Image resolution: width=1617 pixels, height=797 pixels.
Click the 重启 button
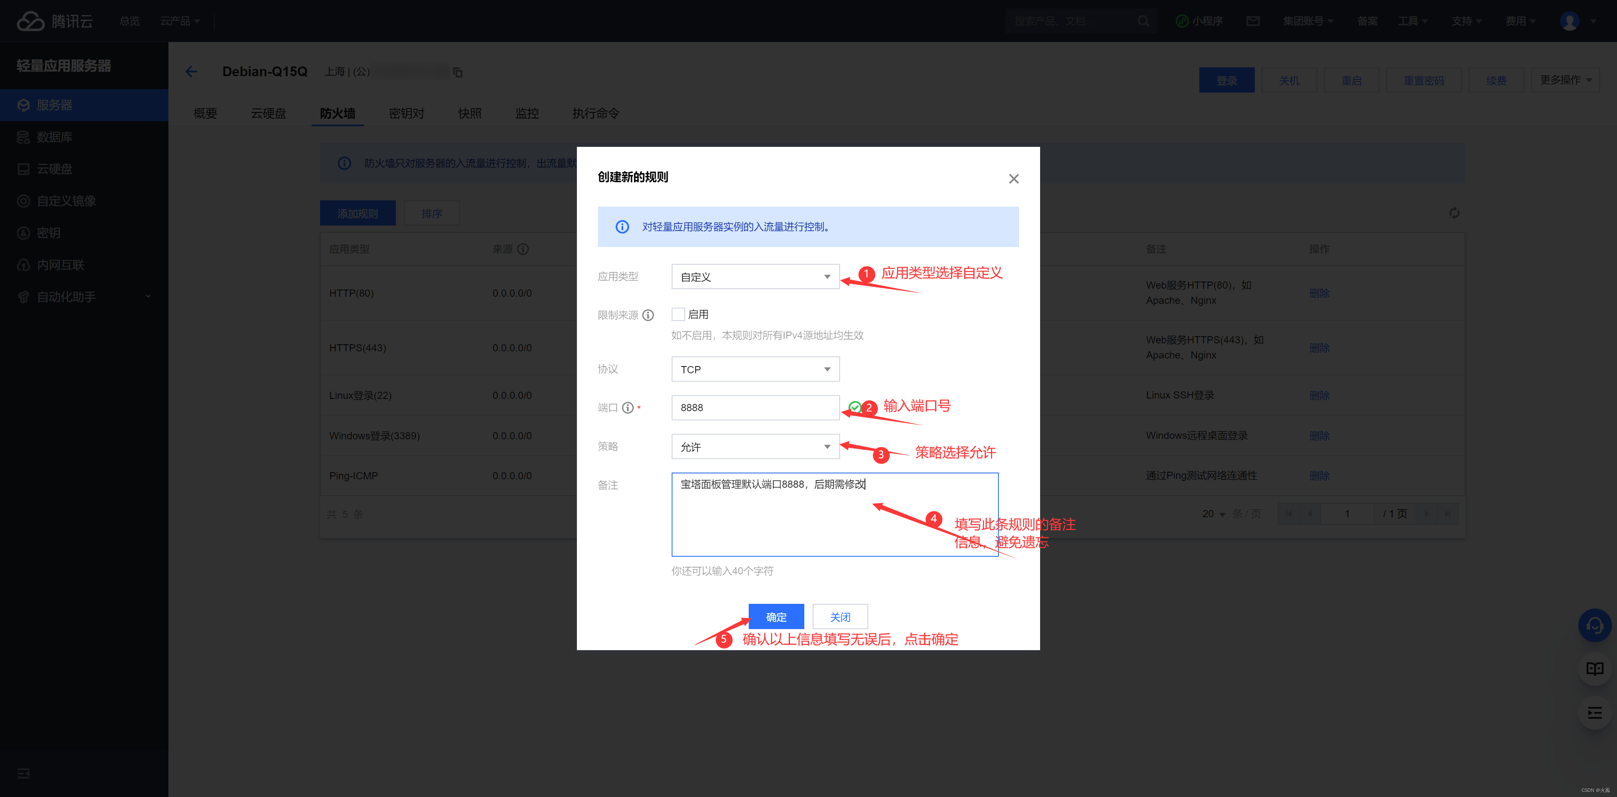1351,80
